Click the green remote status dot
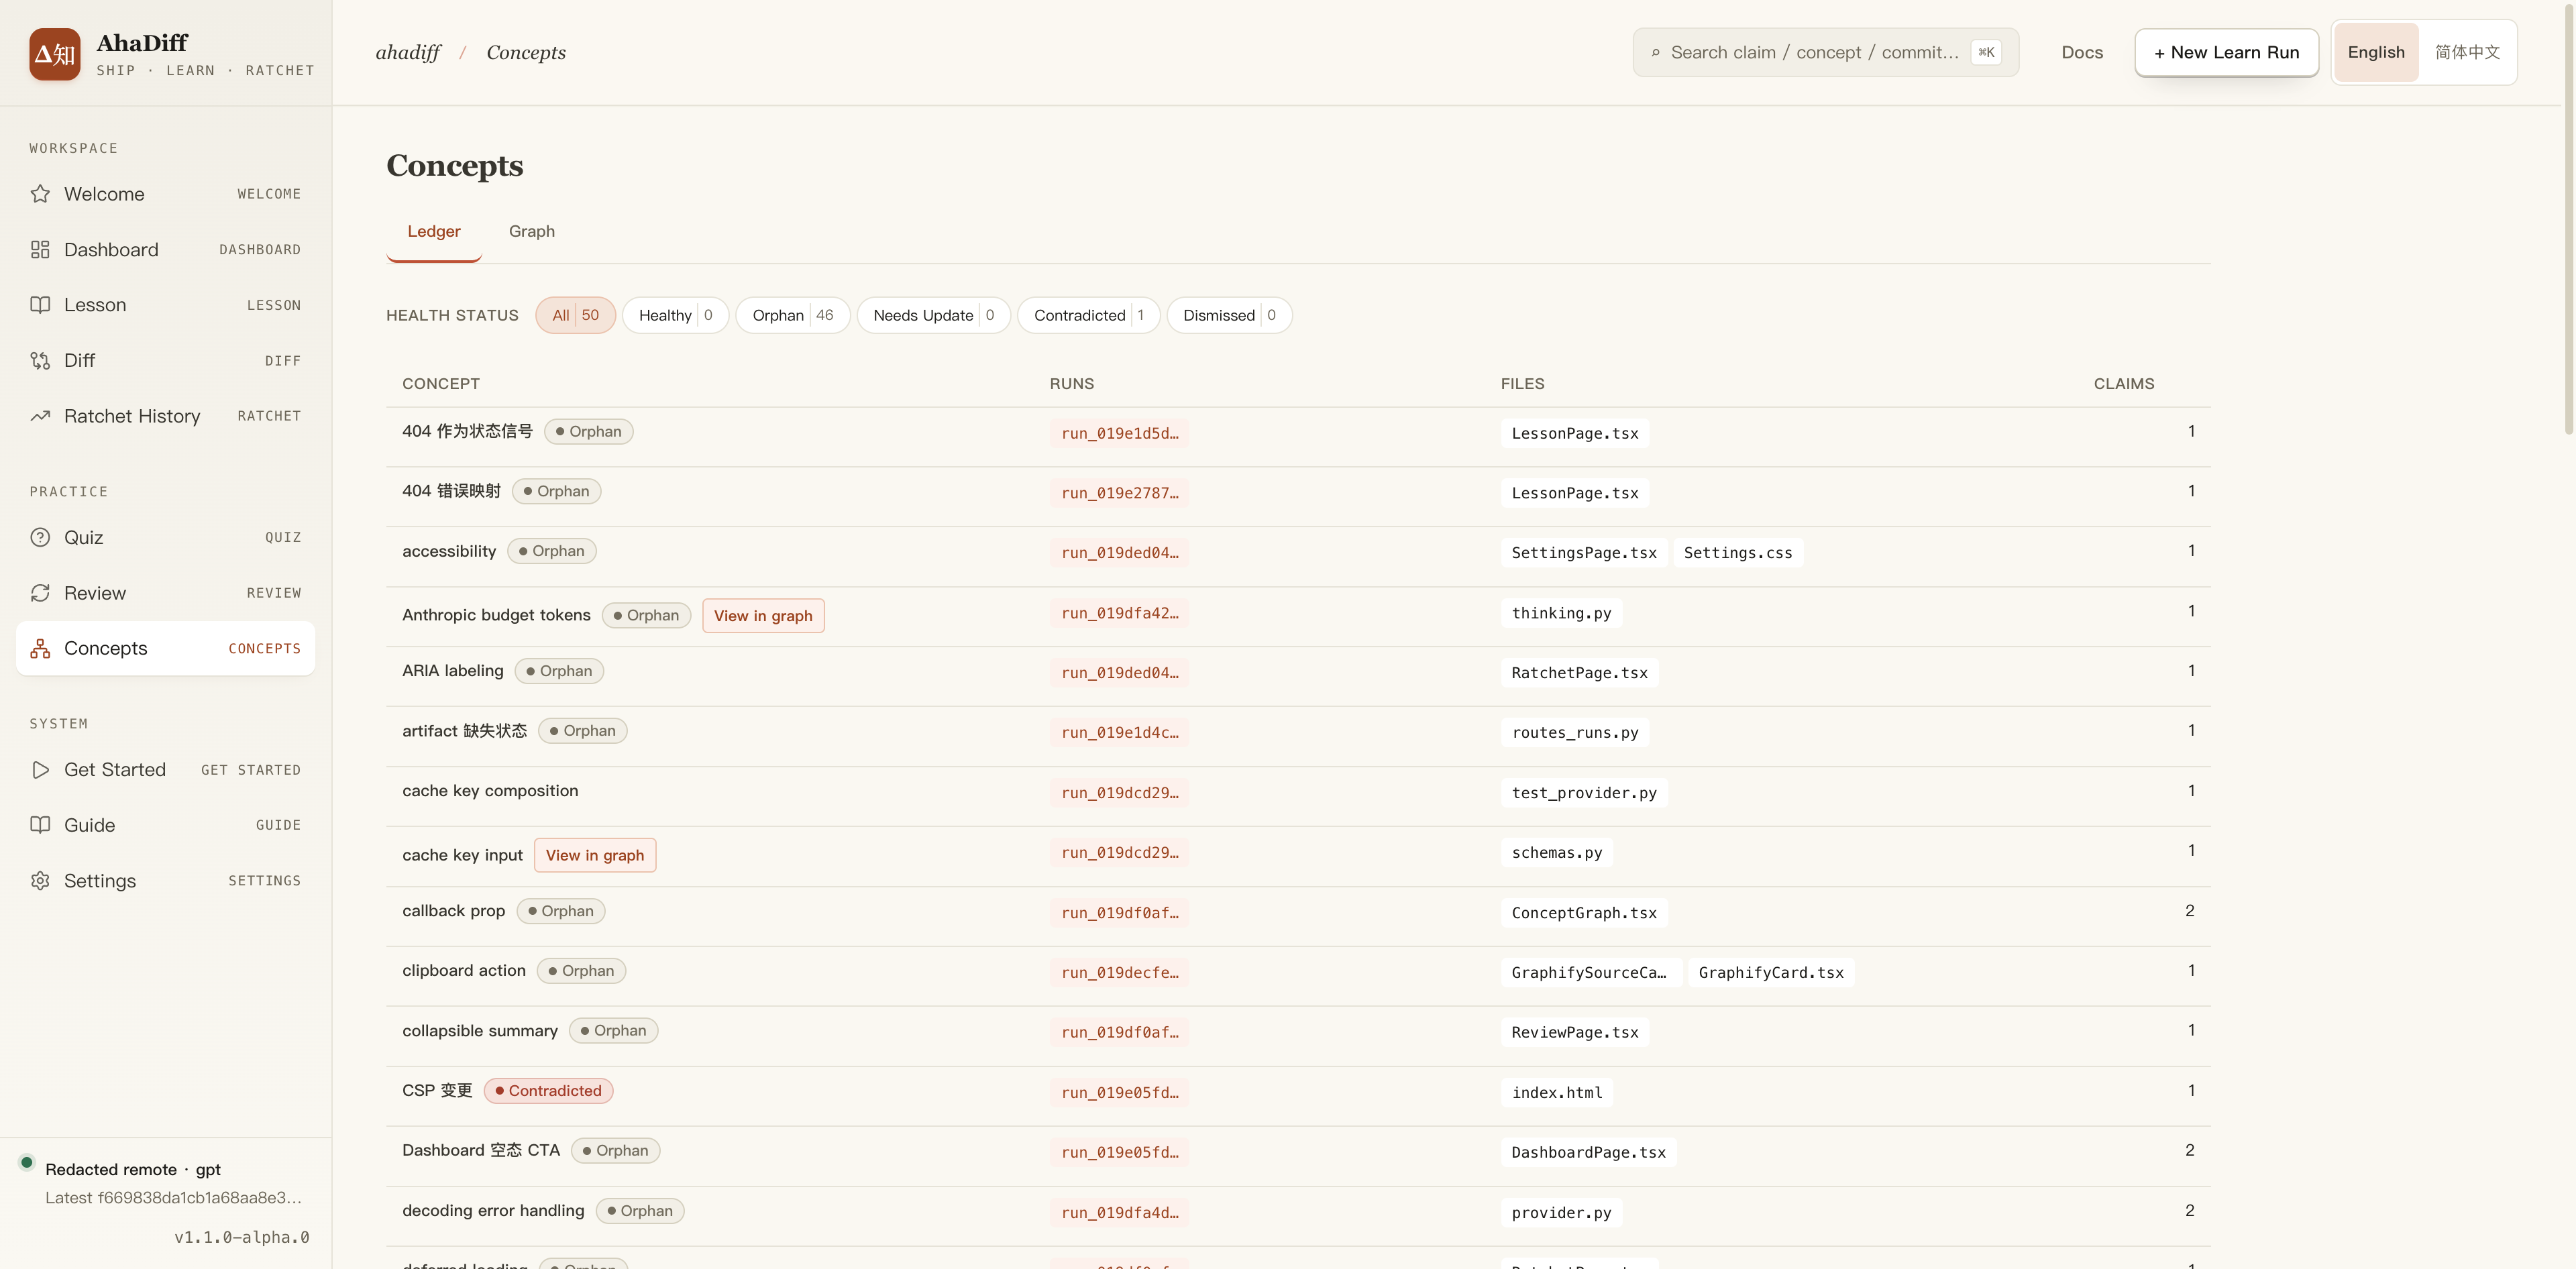Viewport: 2576px width, 1269px height. tap(27, 1162)
